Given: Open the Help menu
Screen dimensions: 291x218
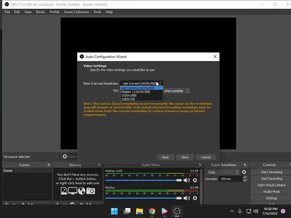Looking at the screenshot, I should 109,12.
